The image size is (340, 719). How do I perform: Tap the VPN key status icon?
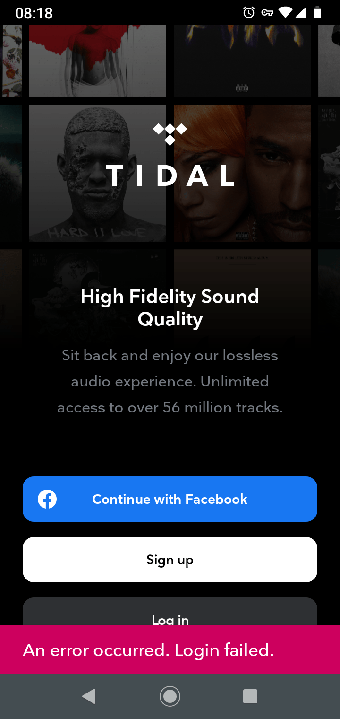click(267, 13)
